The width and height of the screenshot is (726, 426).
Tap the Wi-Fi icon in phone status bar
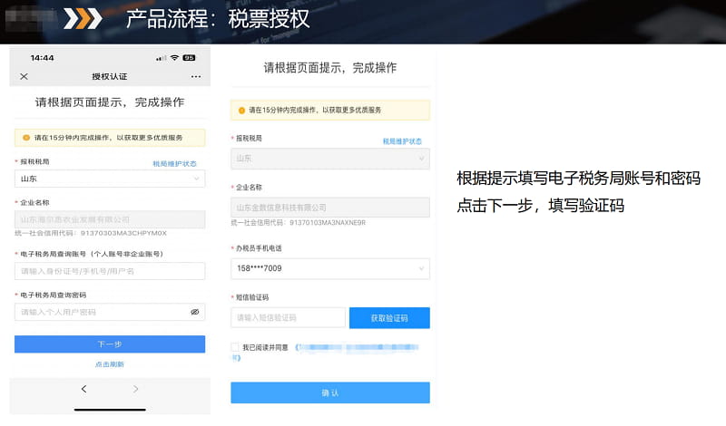[174, 57]
